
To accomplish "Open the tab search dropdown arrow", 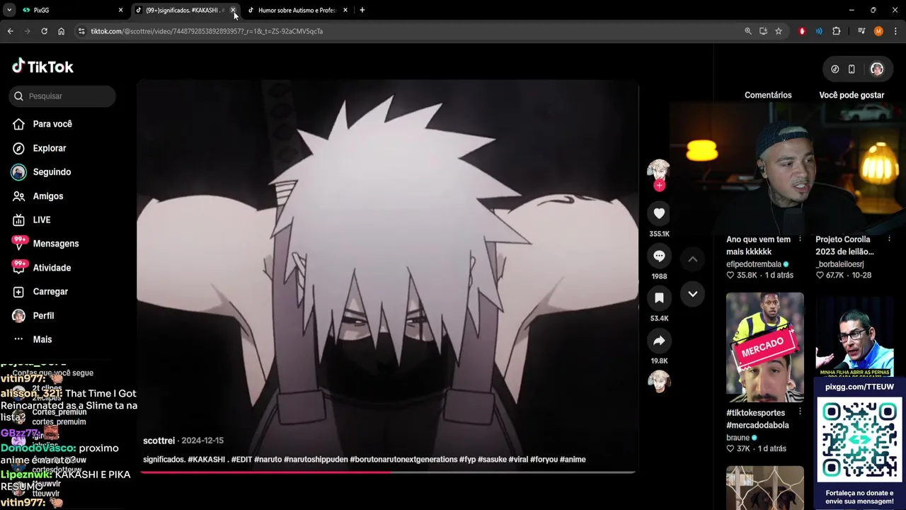I will [x=9, y=11].
